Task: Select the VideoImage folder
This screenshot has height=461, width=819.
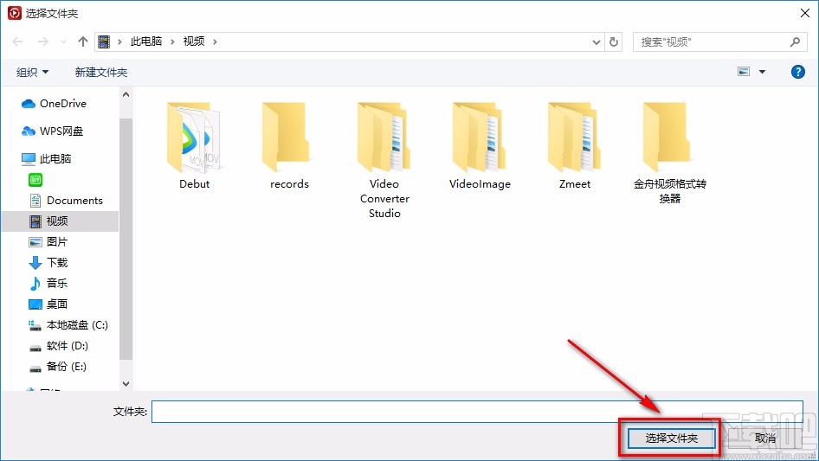Action: (480, 145)
